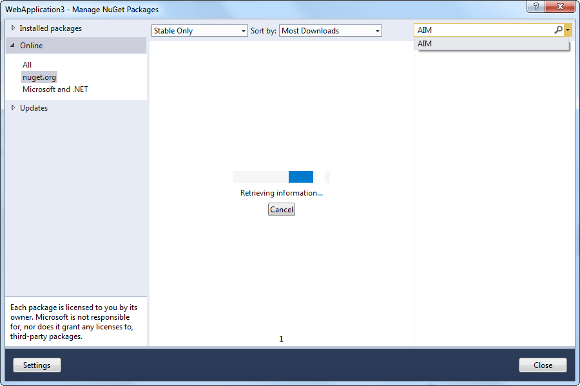Screen dimensions: 580x386
Task: Select Microsoft and .NET source
Action: [55, 89]
